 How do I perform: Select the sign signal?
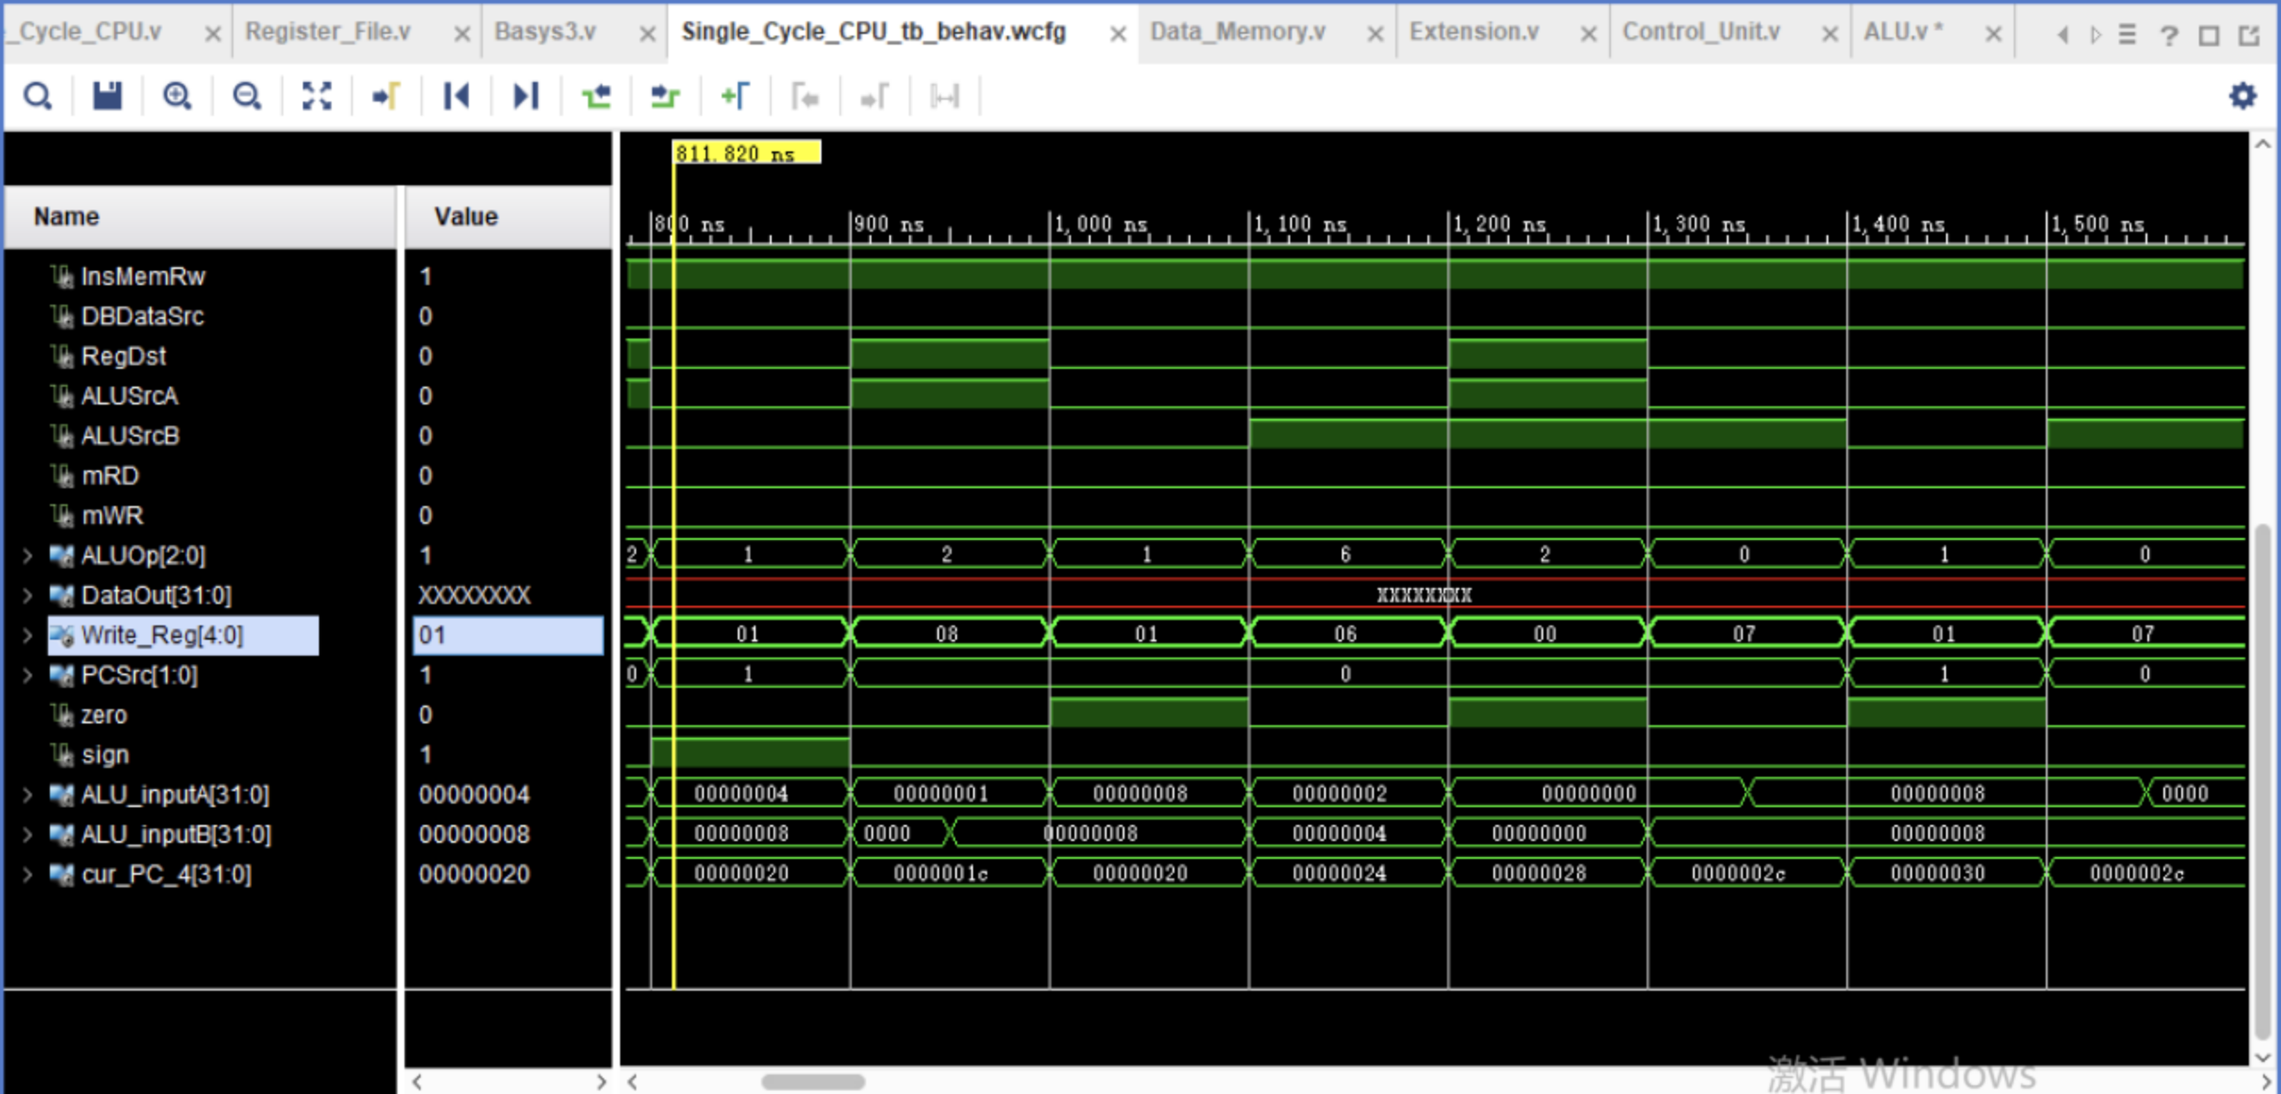pyautogui.click(x=105, y=755)
